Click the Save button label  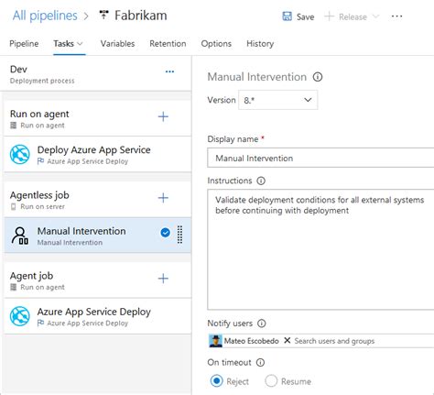tap(305, 16)
